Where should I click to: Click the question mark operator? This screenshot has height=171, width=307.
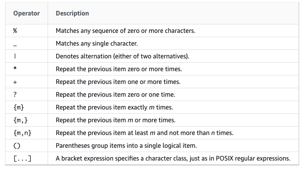15,94
